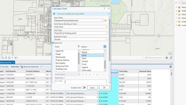
Task: Select the Municipality field in Fields list
Action: [x=60, y=63]
